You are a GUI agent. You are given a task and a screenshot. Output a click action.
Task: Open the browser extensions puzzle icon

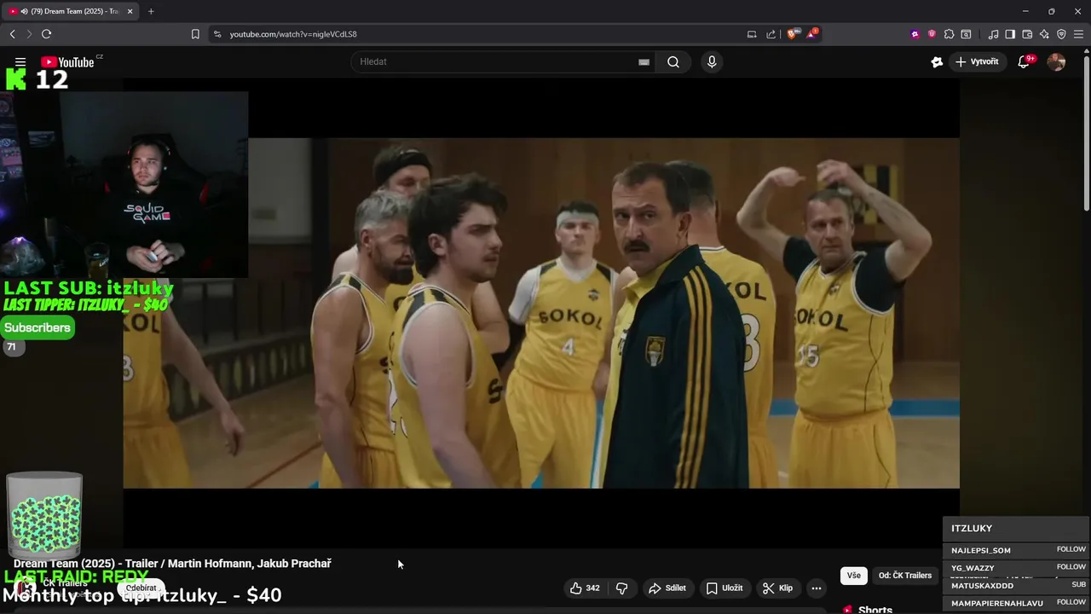[949, 34]
